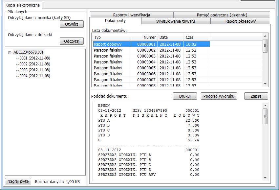Click the EPSON line in preview

tap(104, 106)
